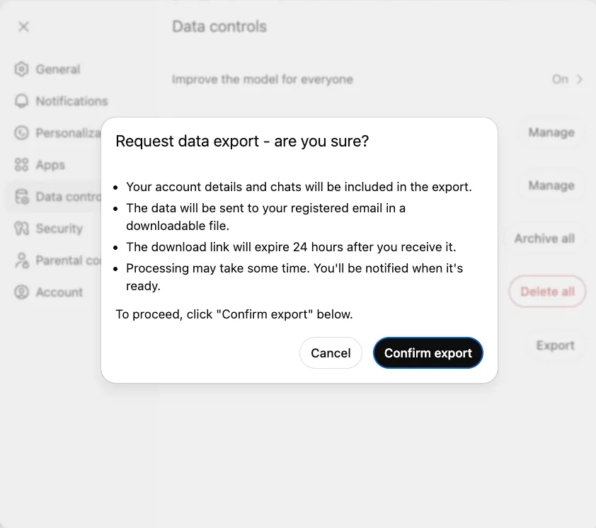Archive all chats

click(x=544, y=239)
